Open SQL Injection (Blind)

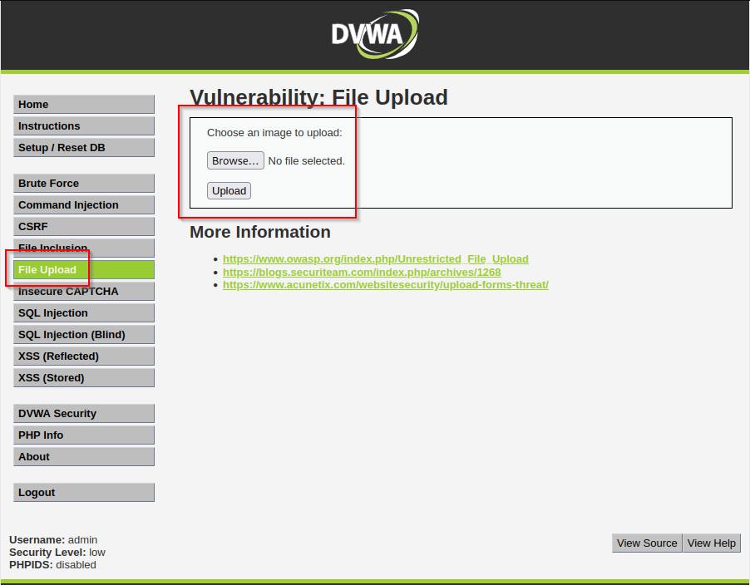coord(84,334)
